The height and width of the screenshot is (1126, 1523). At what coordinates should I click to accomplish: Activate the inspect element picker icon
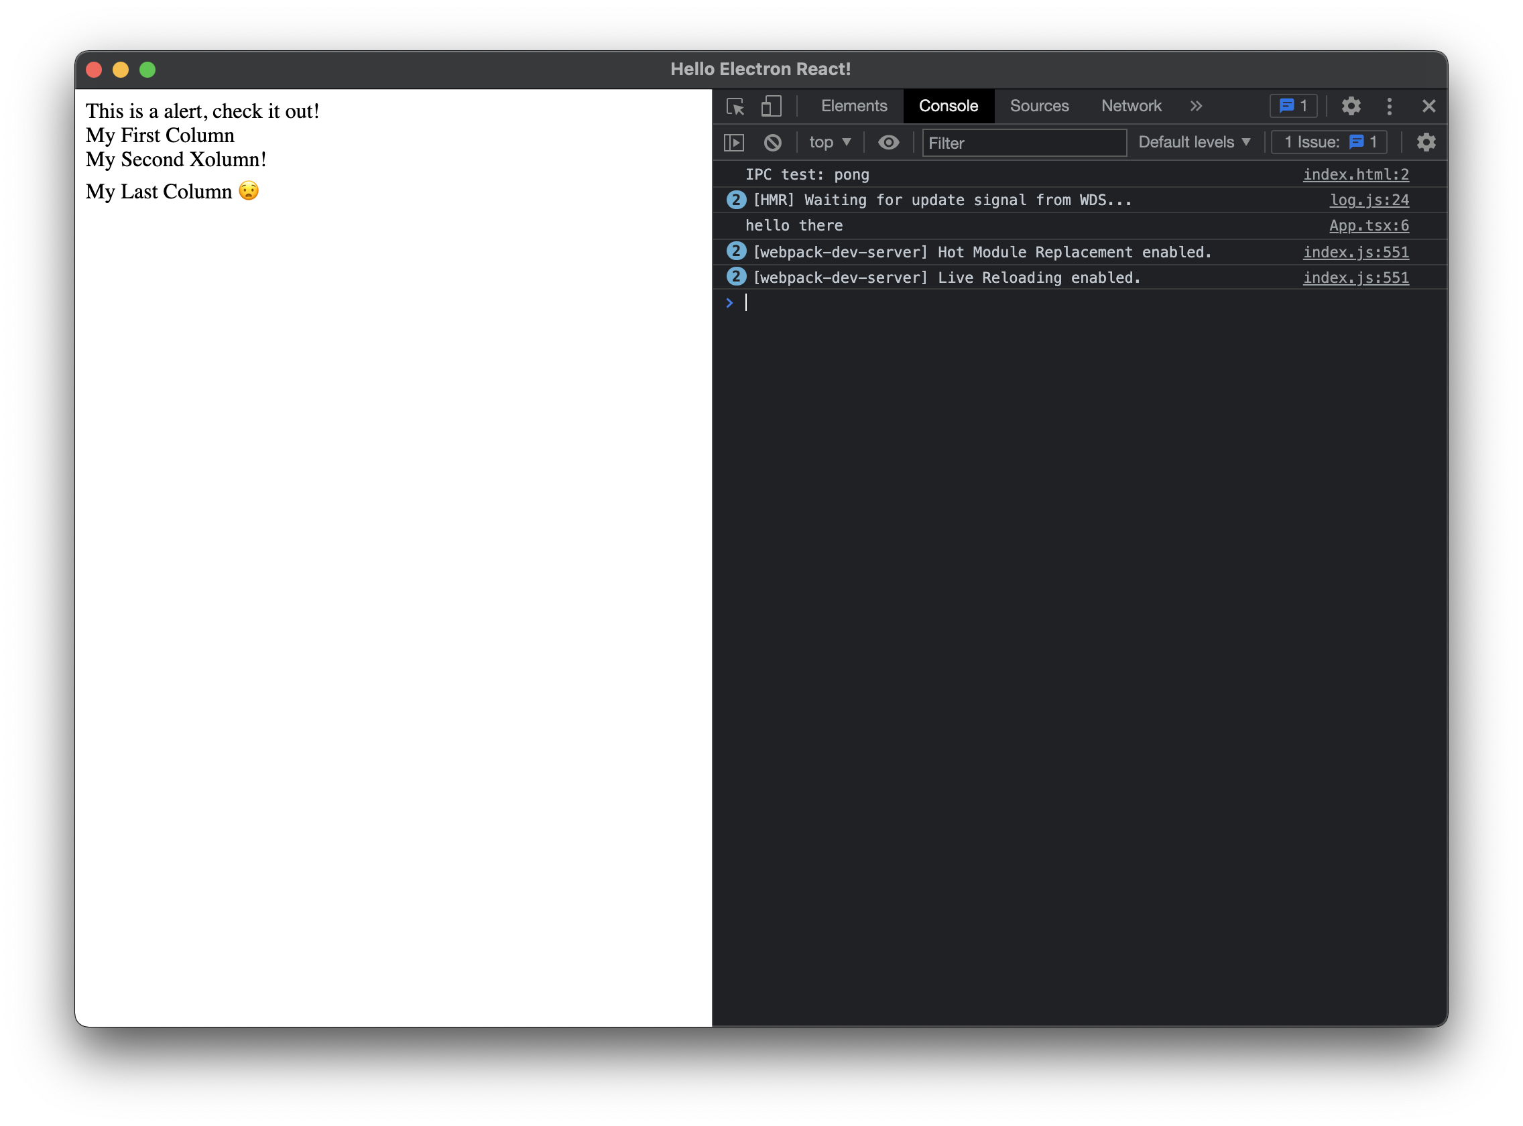735,107
